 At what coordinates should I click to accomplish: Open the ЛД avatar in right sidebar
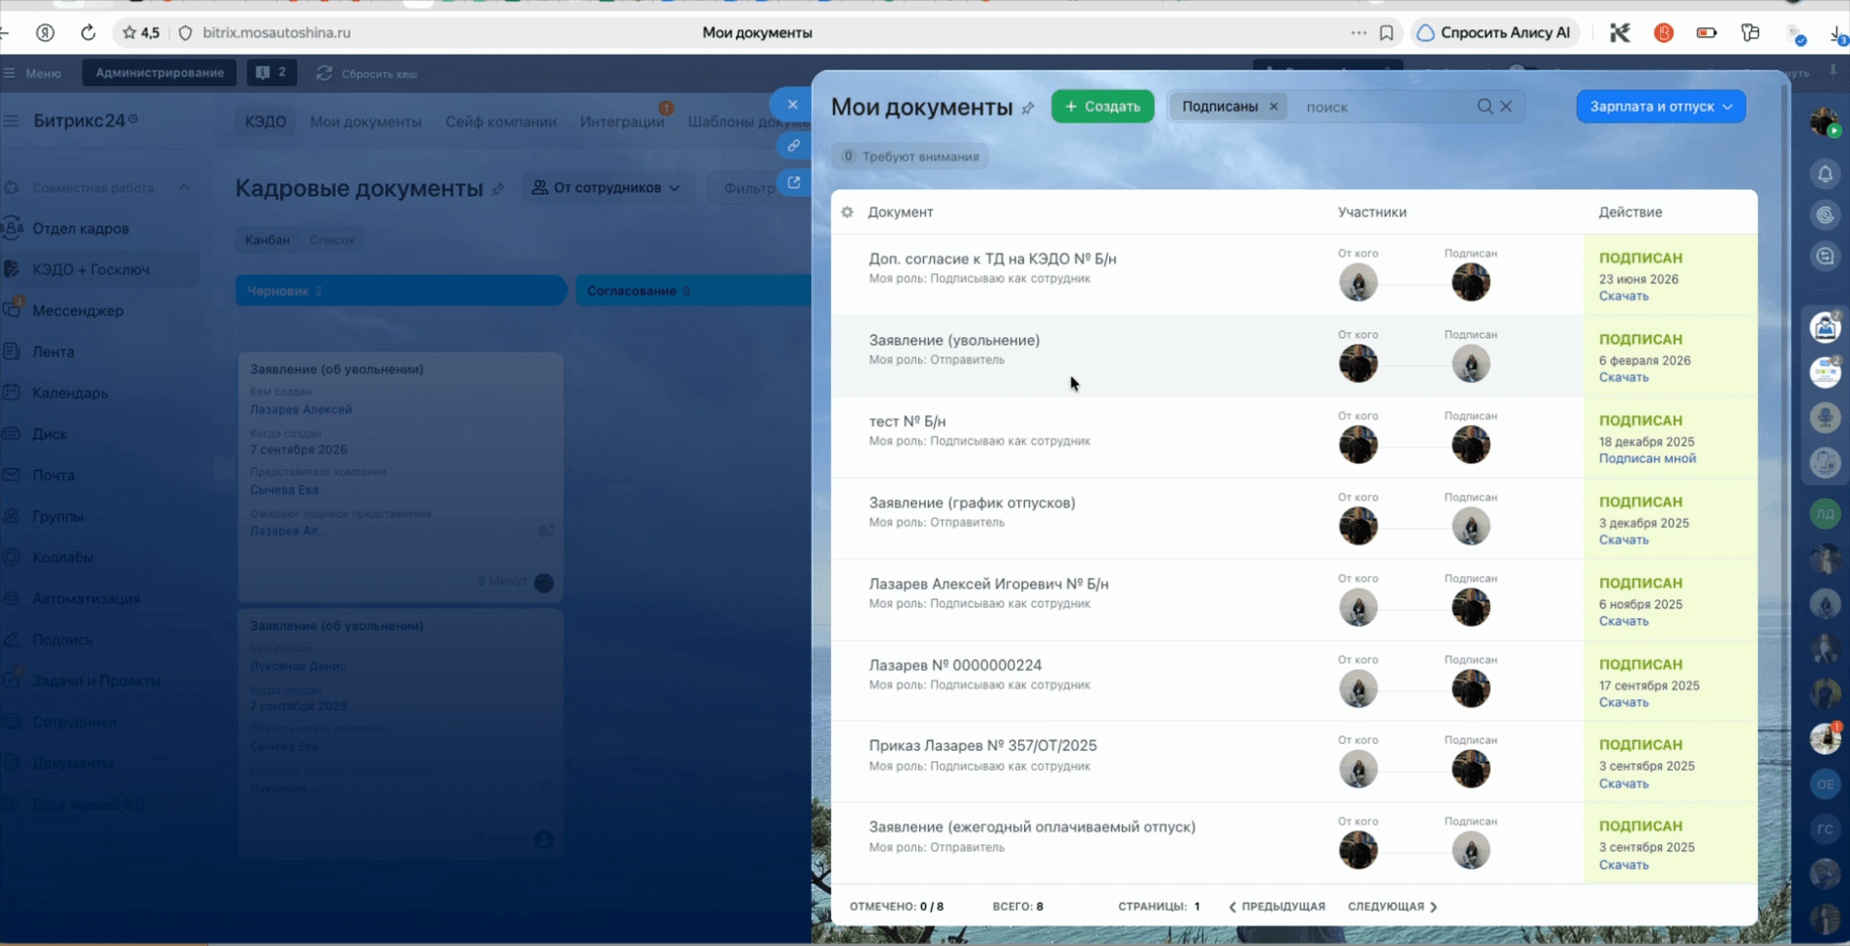(1826, 513)
